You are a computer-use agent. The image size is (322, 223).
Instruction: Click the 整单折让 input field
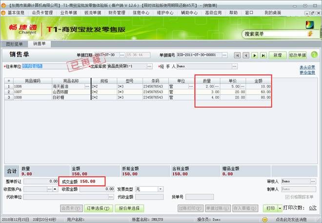point(40,181)
